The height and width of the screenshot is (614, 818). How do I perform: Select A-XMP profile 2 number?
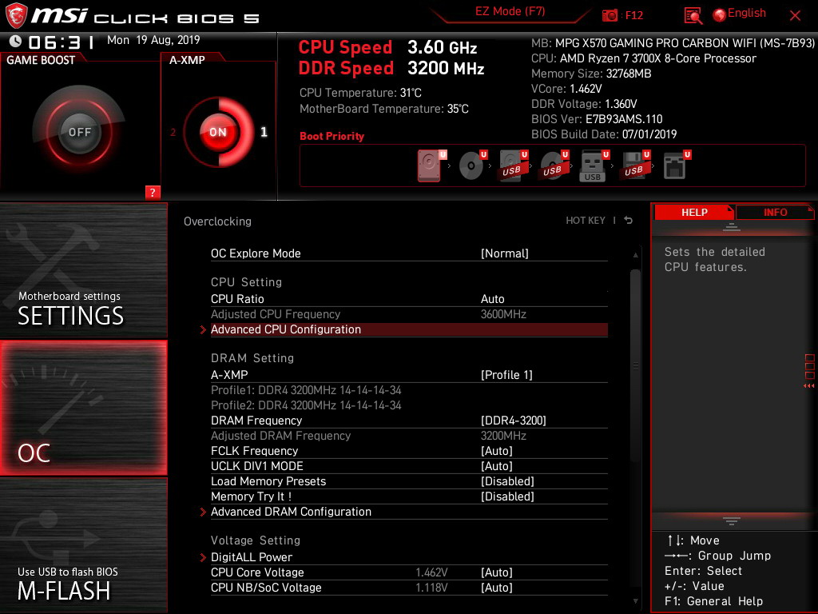[173, 132]
